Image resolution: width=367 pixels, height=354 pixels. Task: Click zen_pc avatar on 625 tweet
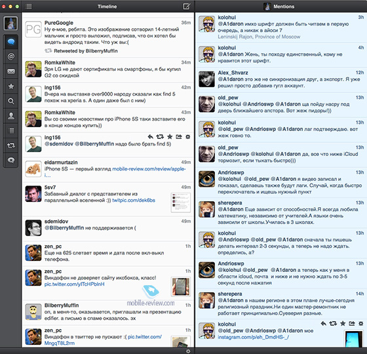point(33,253)
